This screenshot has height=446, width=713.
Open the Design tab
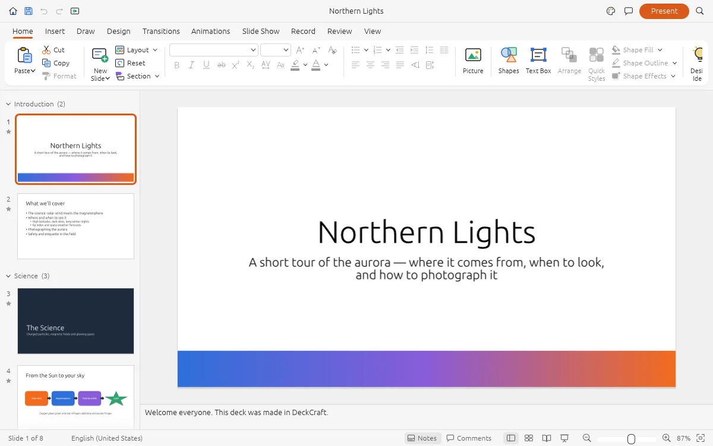click(x=118, y=31)
